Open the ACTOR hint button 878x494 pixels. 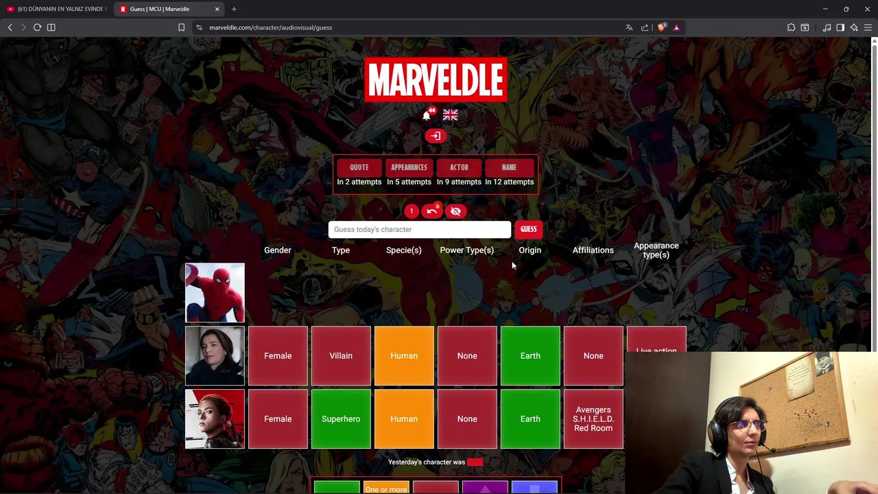pos(459,167)
